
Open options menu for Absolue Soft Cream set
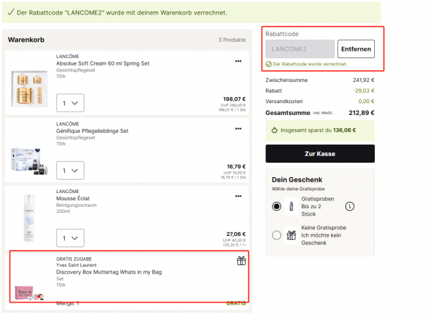tap(238, 61)
